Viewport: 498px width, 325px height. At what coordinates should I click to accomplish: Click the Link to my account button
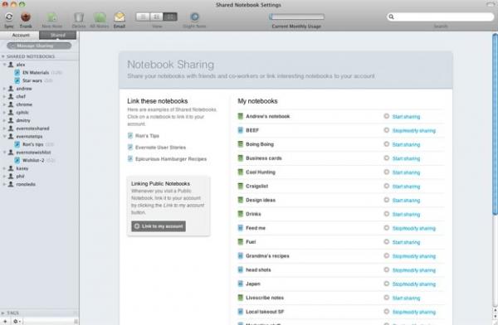click(159, 226)
